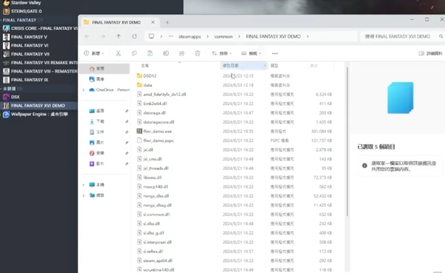
Task: Expand the OneDrive tree node
Action: pyautogui.click(x=83, y=90)
